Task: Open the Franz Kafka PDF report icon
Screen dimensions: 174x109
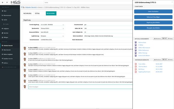Action: point(136,64)
